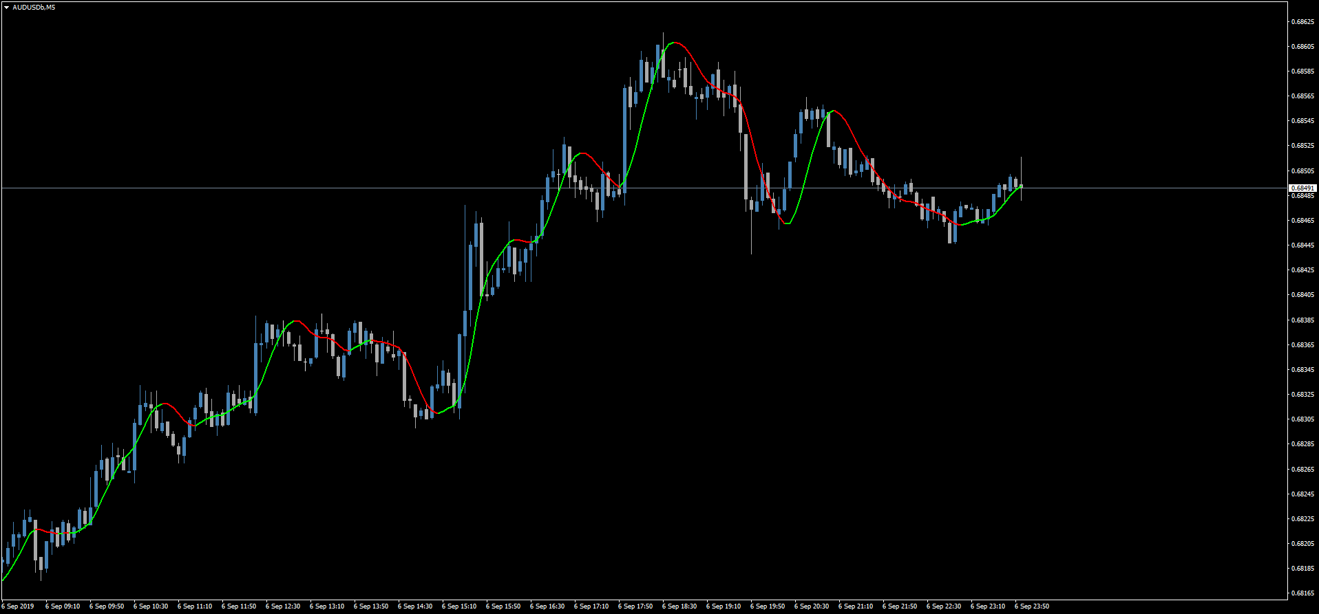Select the 0.68345 price scale label
Image resolution: width=1319 pixels, height=614 pixels.
point(1302,370)
